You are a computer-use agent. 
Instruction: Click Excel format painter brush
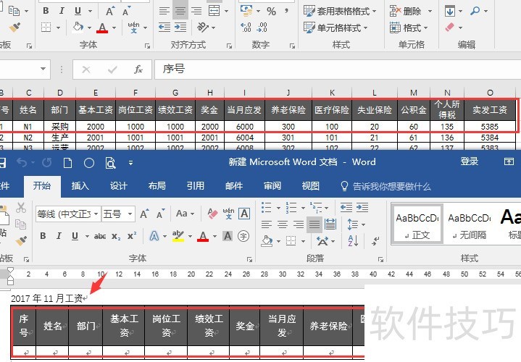pyautogui.click(x=14, y=28)
